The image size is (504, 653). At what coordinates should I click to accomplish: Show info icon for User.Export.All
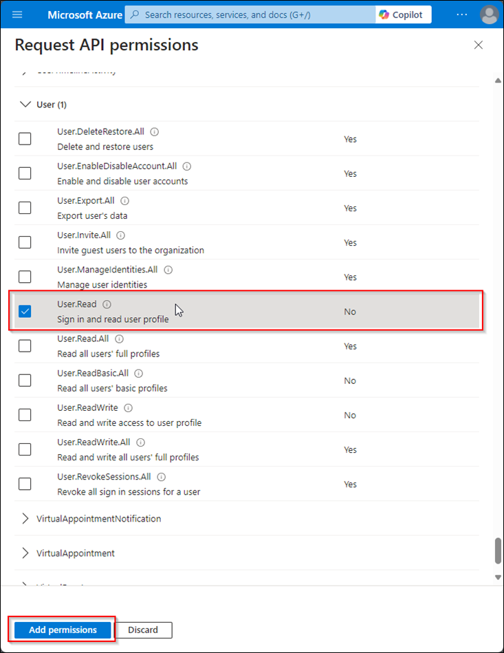tap(125, 201)
